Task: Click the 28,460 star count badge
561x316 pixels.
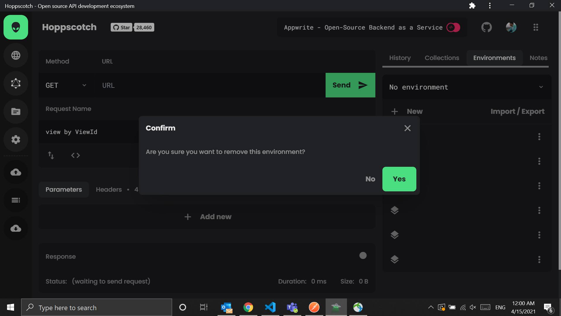Action: point(144,28)
